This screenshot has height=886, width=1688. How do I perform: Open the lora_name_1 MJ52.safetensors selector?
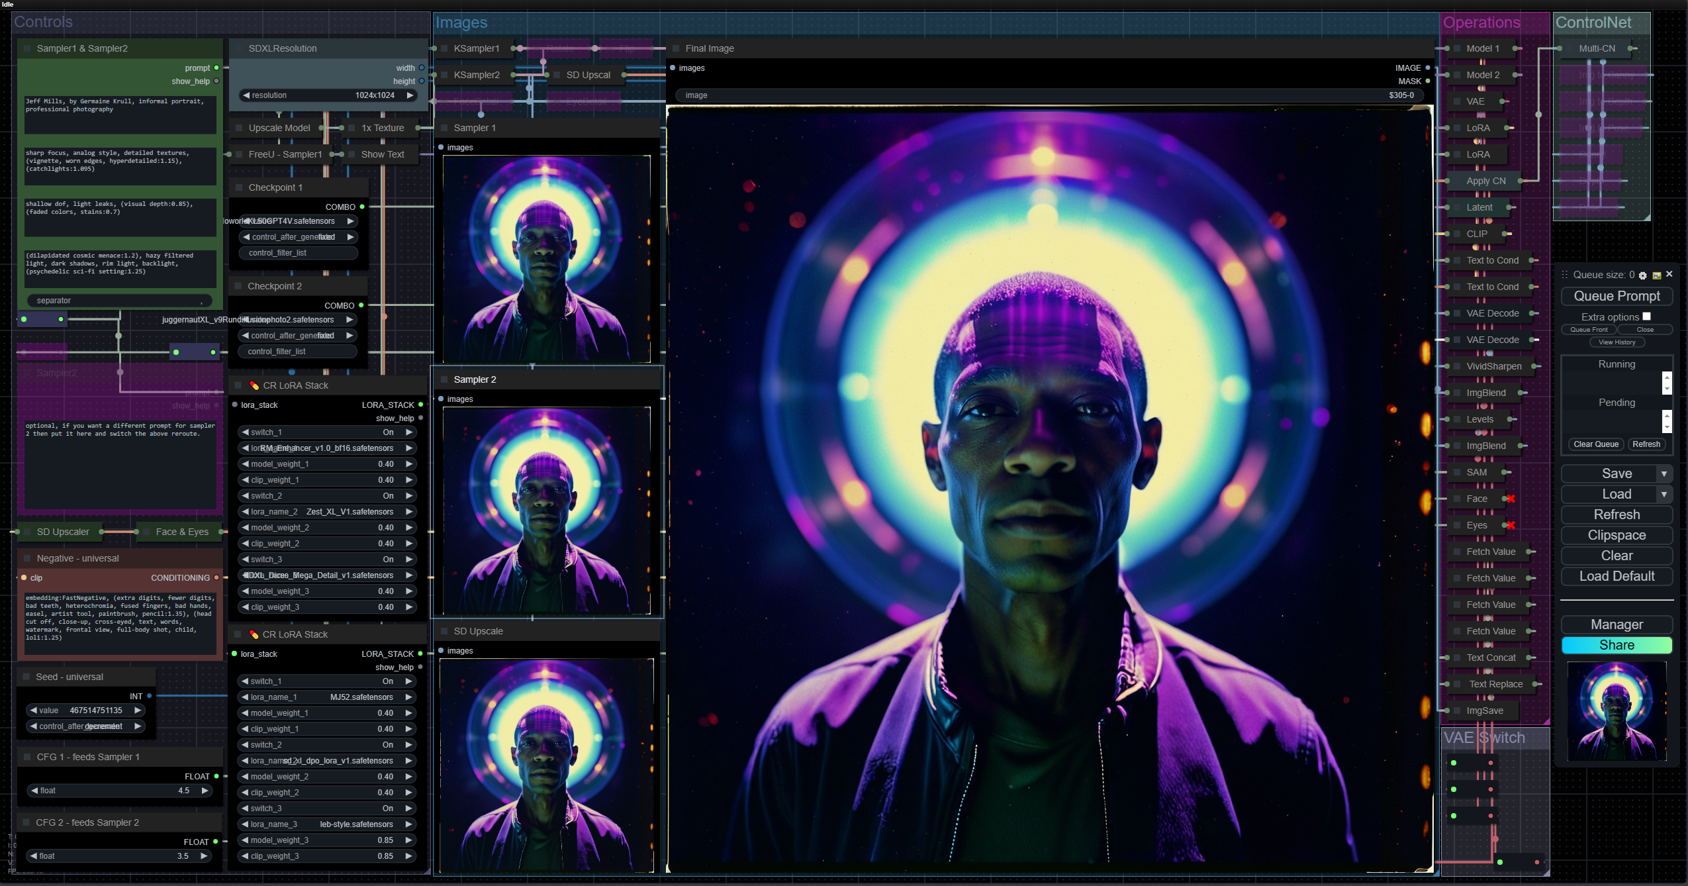tap(327, 697)
